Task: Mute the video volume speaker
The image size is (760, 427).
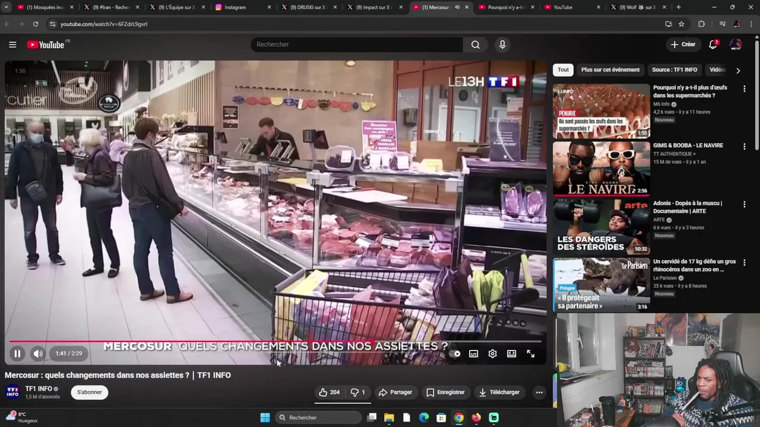Action: pyautogui.click(x=38, y=353)
